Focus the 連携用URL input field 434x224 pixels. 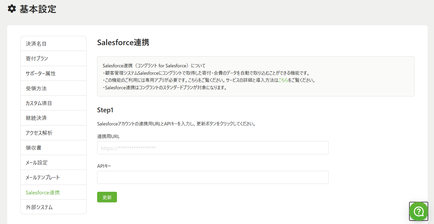(213, 148)
